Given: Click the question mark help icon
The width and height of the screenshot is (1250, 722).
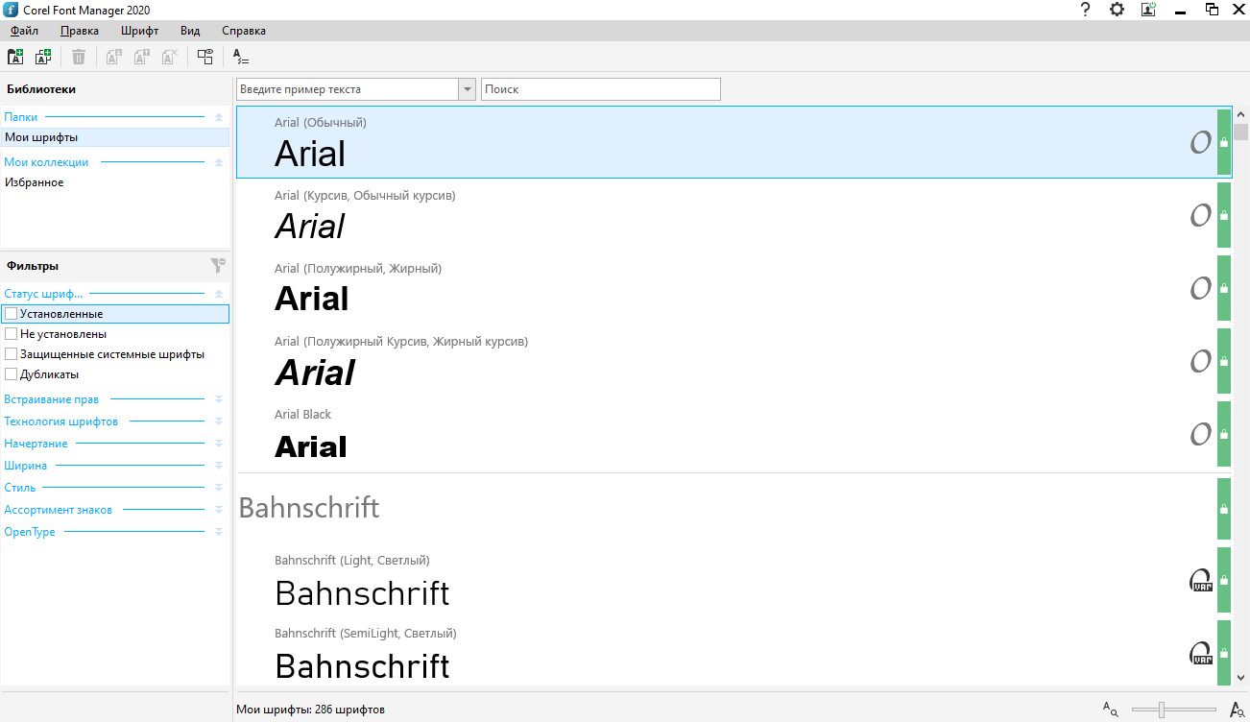Looking at the screenshot, I should point(1086,10).
